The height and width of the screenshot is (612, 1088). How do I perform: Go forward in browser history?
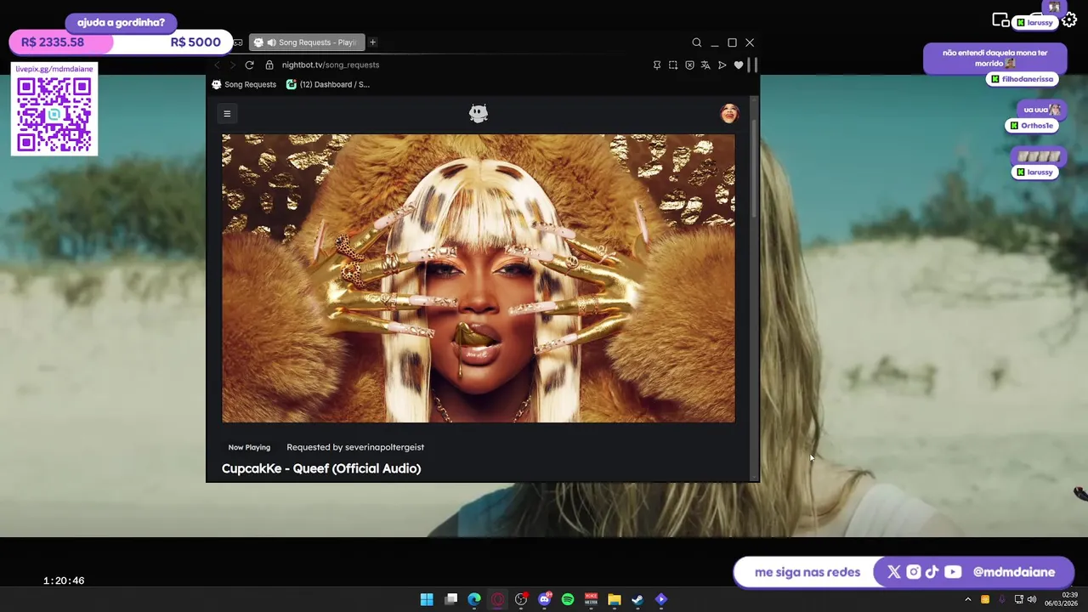tap(232, 65)
